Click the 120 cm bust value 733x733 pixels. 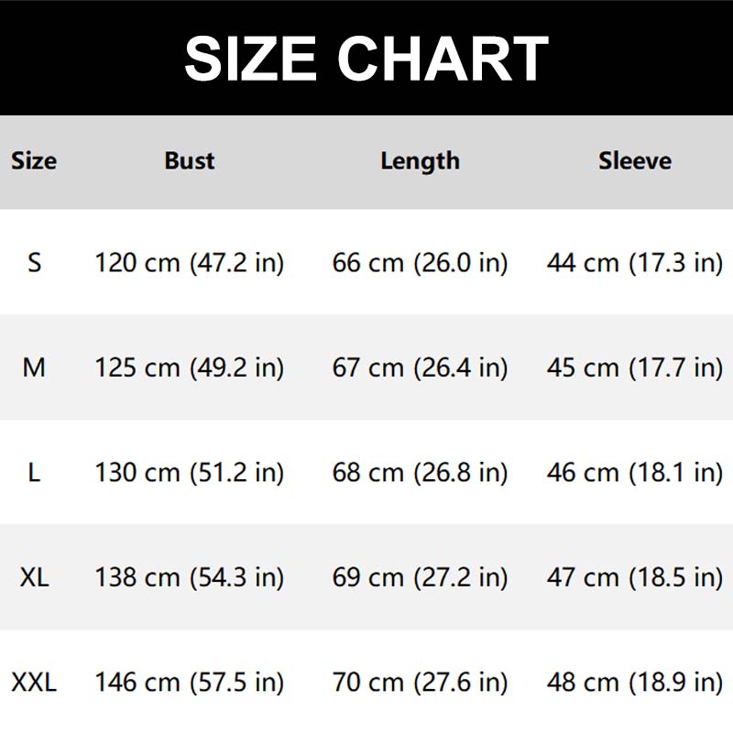[x=190, y=264]
